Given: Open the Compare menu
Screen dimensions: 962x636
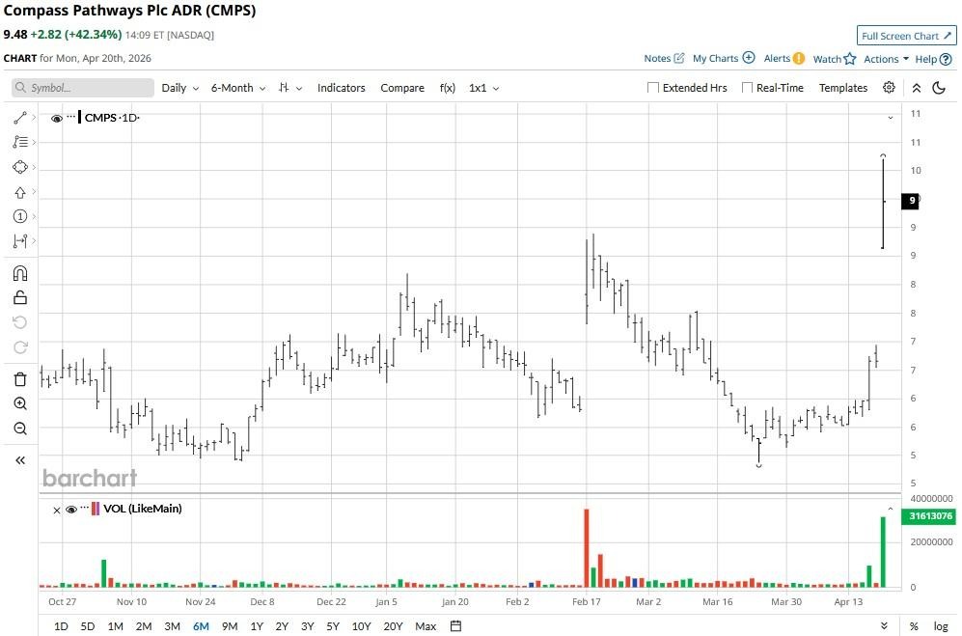Looking at the screenshot, I should [x=402, y=88].
